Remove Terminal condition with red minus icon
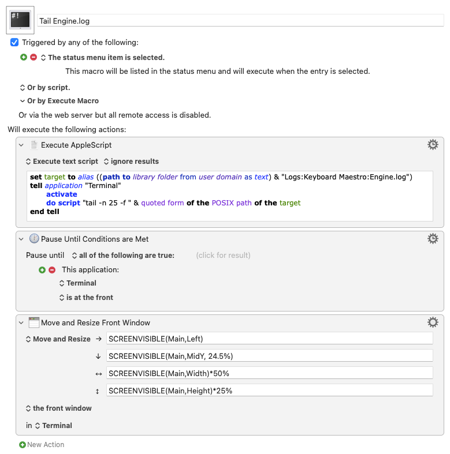The image size is (450, 454). pos(52,270)
